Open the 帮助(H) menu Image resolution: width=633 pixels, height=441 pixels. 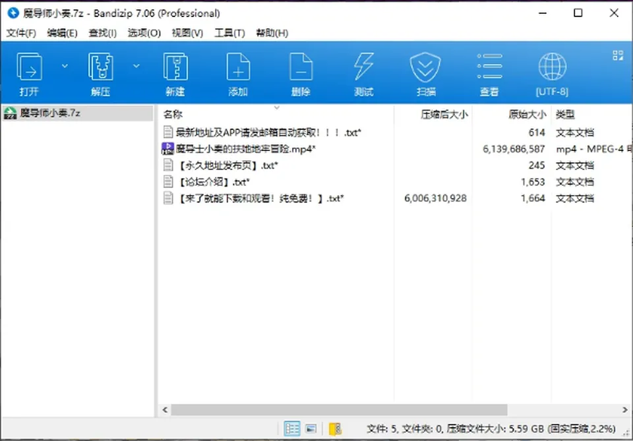272,33
